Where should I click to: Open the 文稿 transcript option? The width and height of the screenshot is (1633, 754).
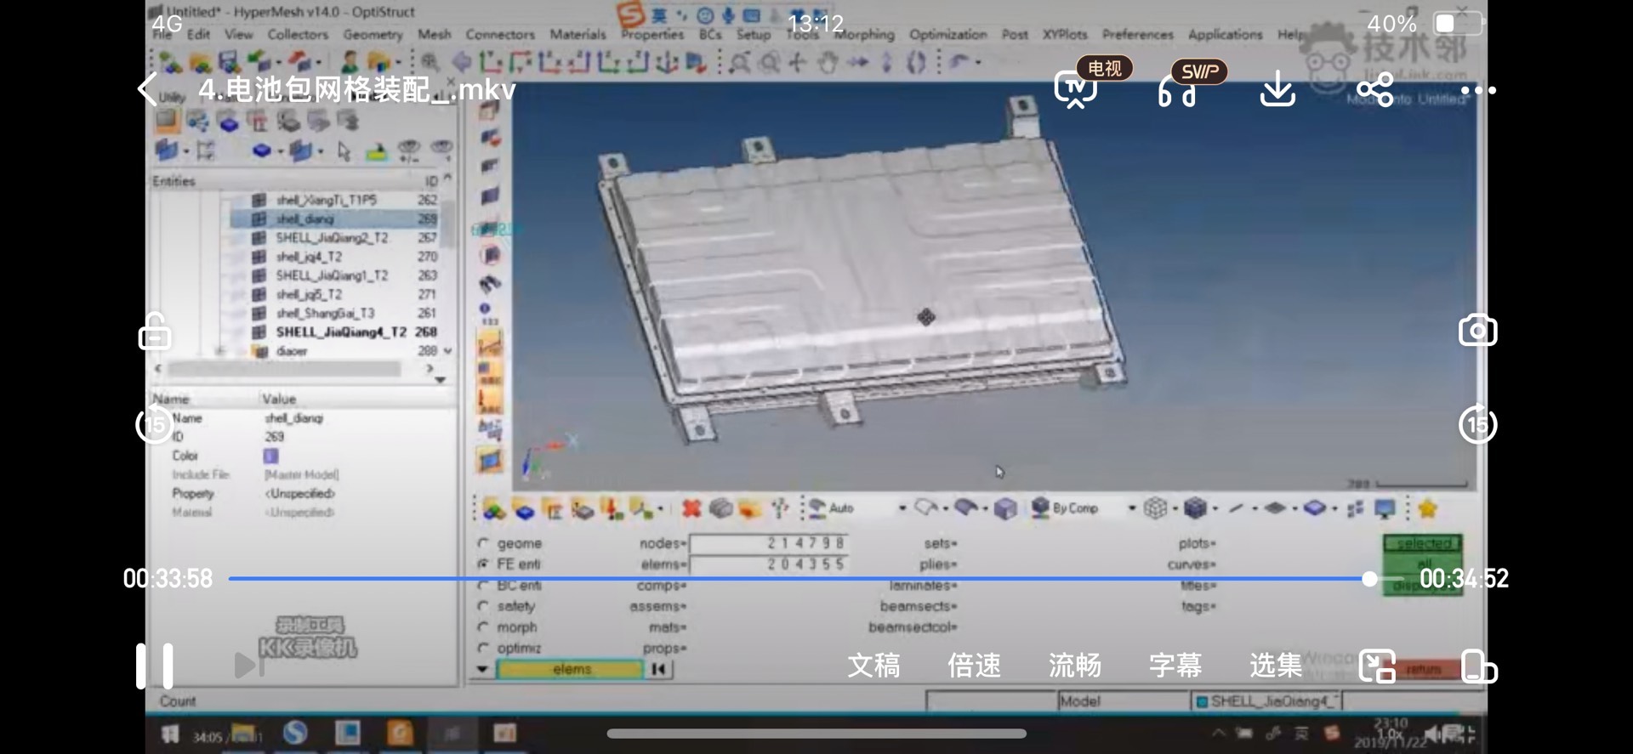873,665
